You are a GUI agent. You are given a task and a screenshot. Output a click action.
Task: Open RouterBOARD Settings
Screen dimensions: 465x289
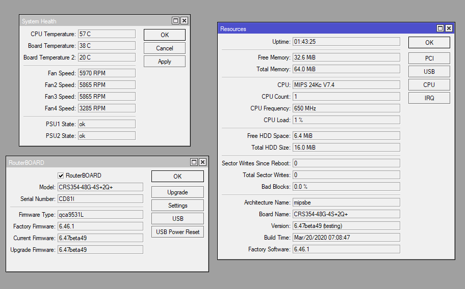[x=177, y=206]
